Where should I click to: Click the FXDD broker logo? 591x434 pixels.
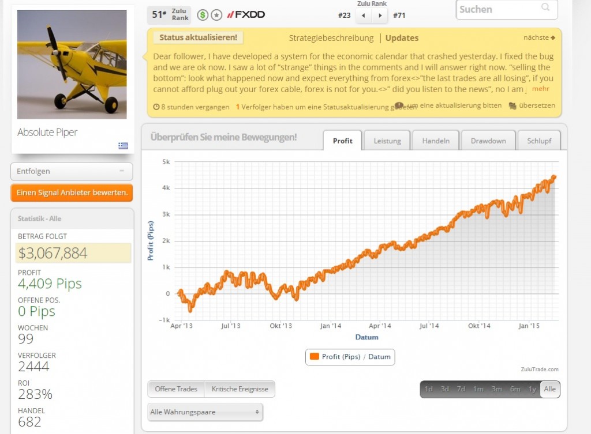(246, 14)
